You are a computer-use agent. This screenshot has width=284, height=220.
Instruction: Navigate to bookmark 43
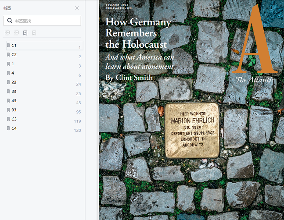[14, 101]
